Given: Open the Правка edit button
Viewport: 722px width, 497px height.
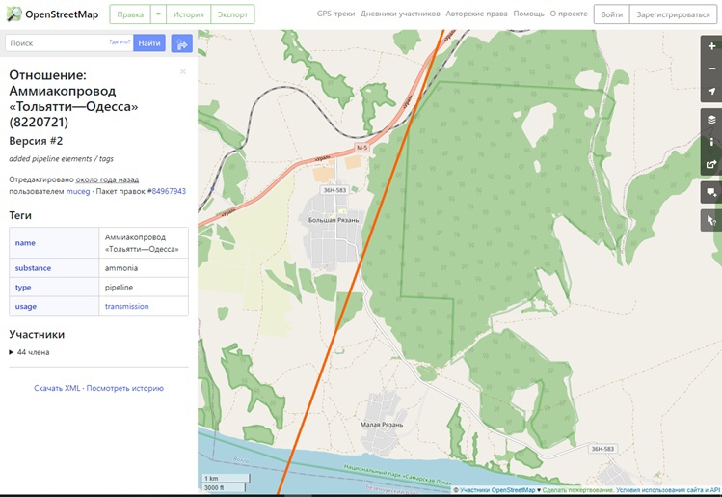Looking at the screenshot, I should pos(130,14).
